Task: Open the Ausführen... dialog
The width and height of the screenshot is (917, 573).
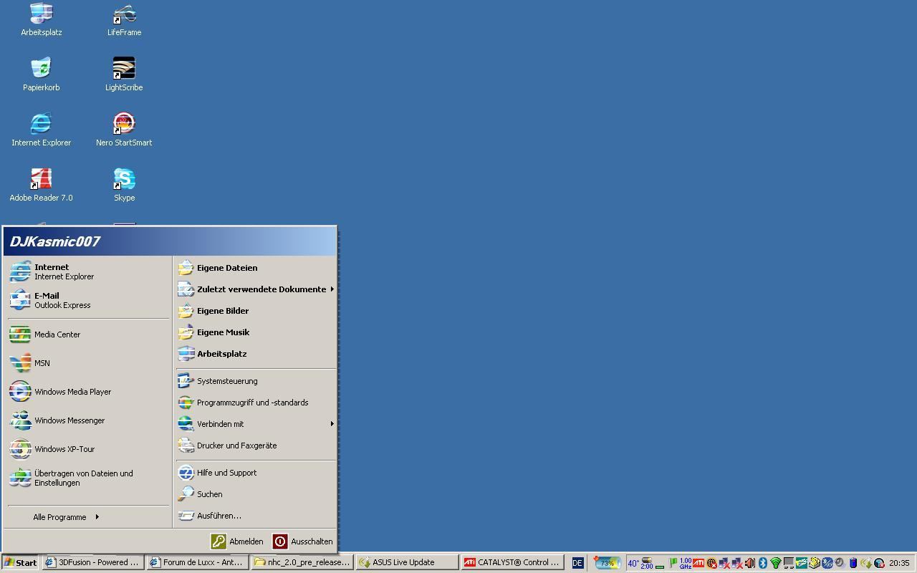Action: (x=256, y=516)
